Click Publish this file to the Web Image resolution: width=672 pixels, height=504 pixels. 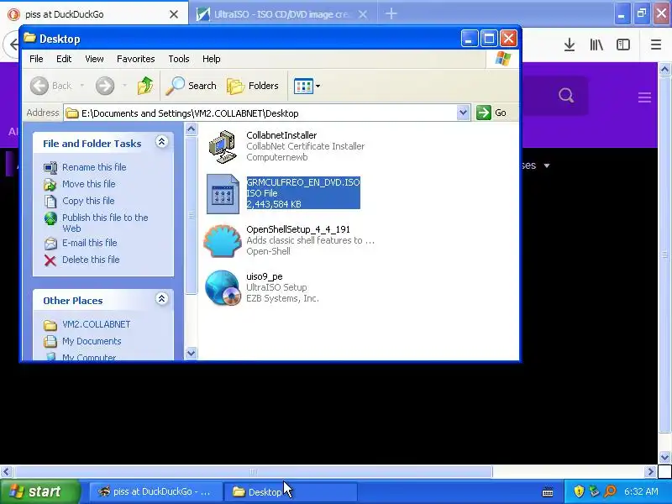tap(105, 223)
